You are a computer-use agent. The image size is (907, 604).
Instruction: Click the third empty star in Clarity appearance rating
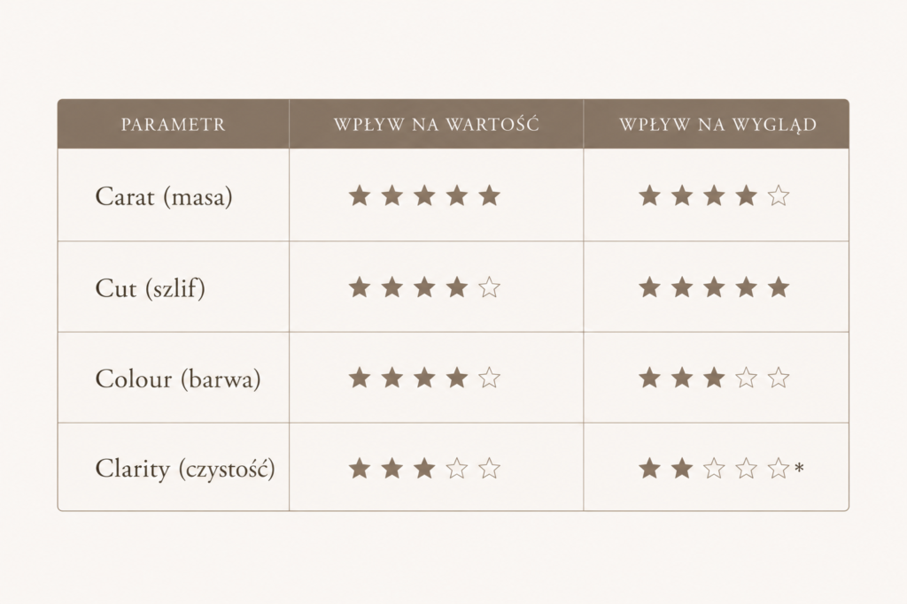714,469
